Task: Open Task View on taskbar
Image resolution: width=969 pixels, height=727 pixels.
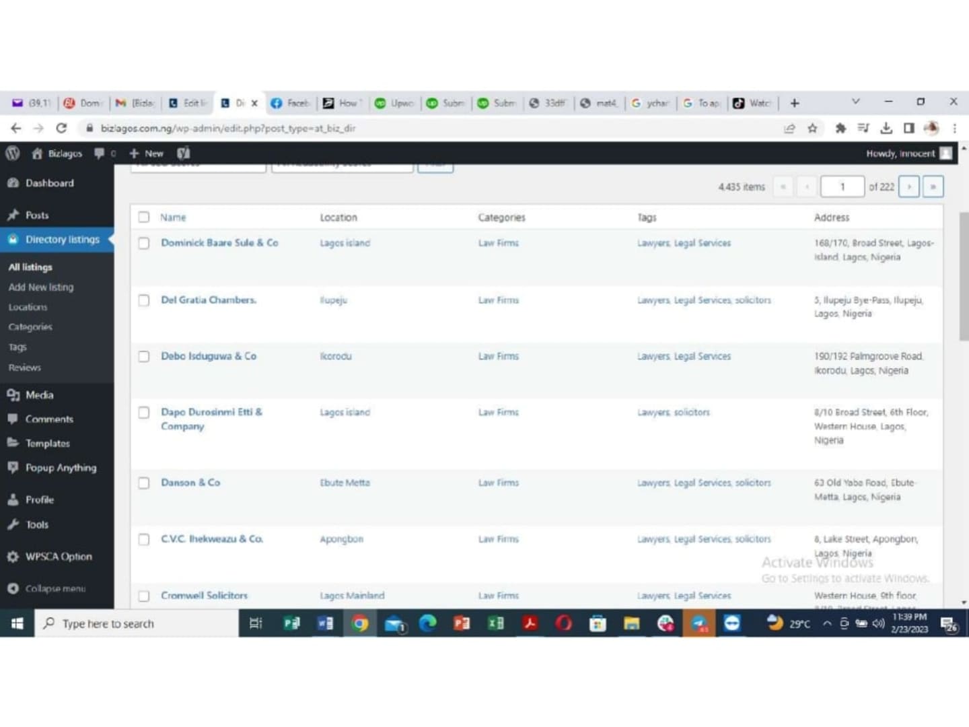Action: (256, 623)
